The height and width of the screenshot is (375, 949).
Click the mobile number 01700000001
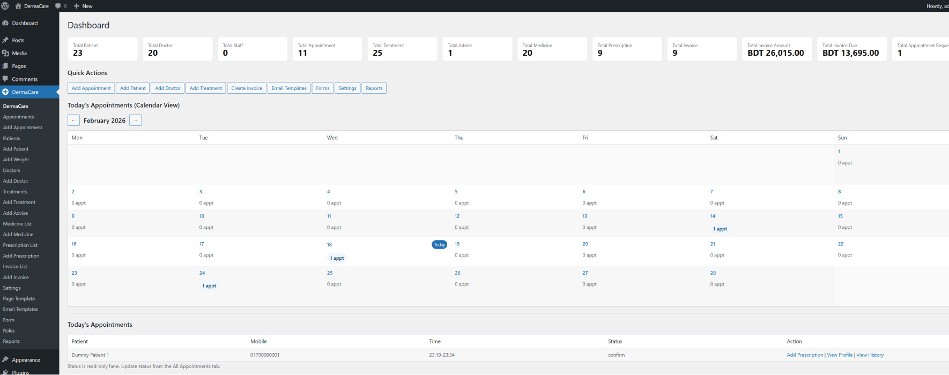(x=265, y=355)
